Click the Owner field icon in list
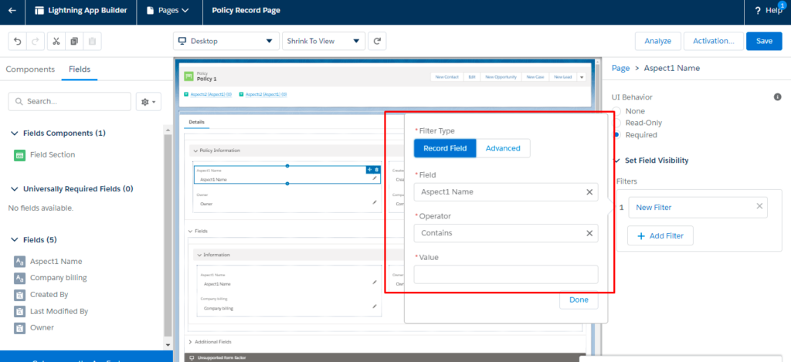This screenshot has height=362, width=791. (x=19, y=328)
